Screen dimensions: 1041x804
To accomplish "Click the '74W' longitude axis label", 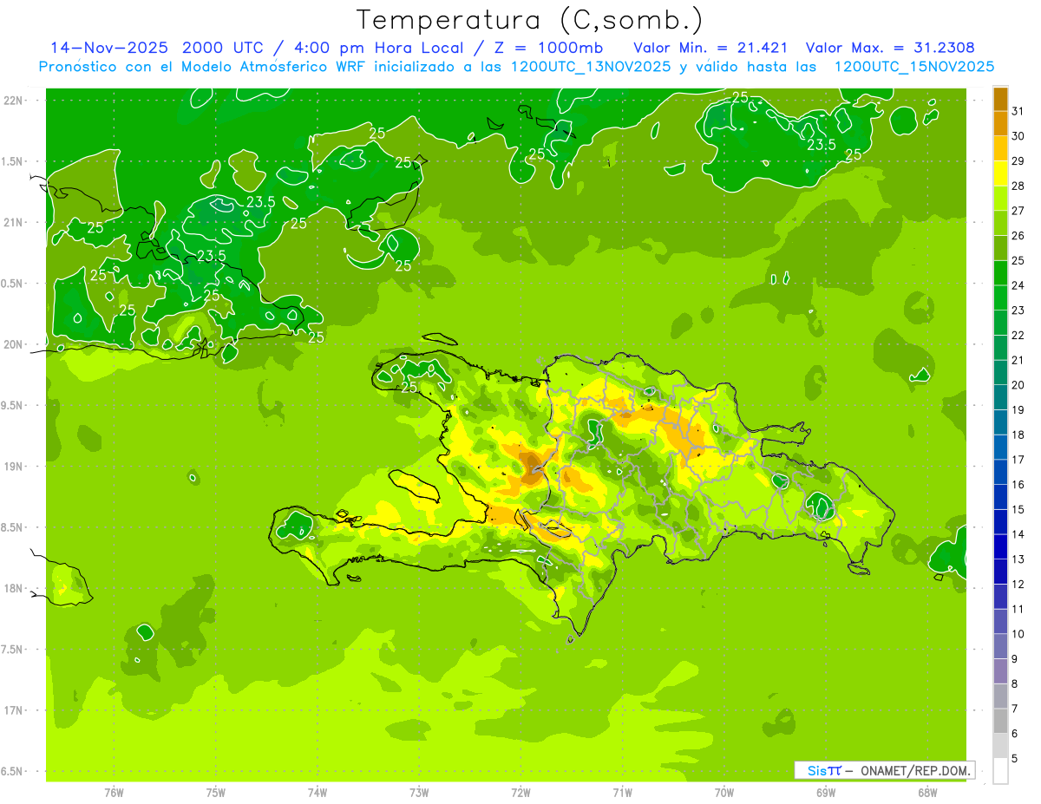I will click(317, 793).
